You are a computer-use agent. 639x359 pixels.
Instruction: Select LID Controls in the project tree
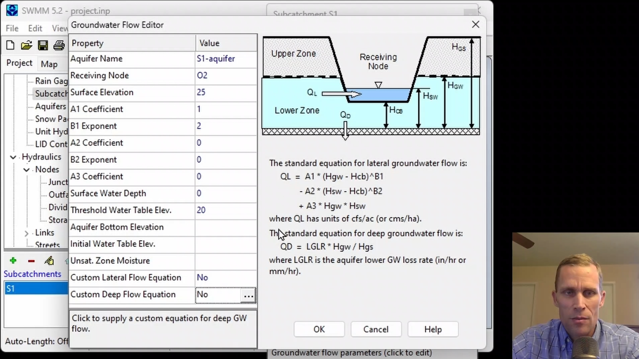(x=51, y=144)
